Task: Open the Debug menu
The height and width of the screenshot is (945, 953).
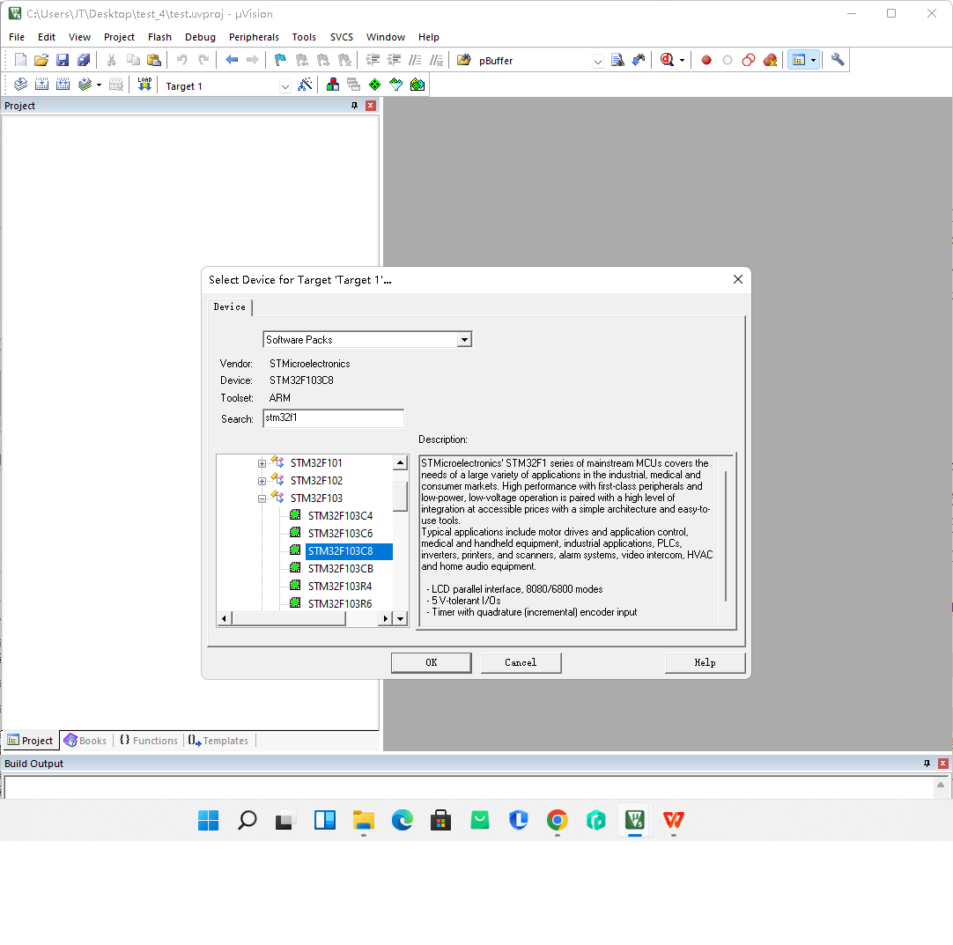Action: [200, 37]
